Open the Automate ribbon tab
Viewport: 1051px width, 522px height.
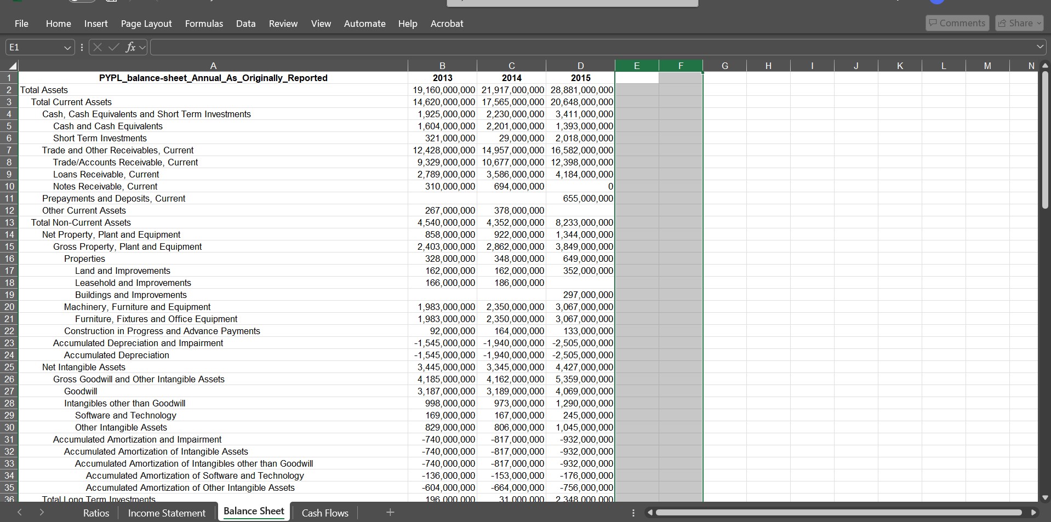[x=364, y=24]
